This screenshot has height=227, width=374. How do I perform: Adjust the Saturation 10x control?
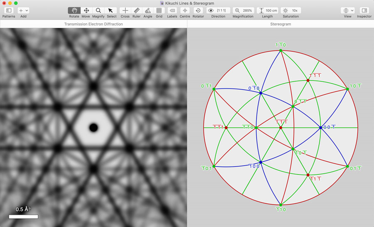290,10
